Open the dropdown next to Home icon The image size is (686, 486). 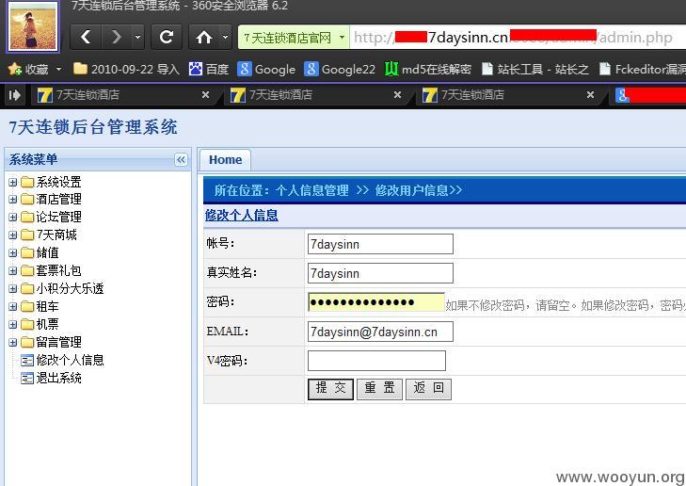[x=225, y=38]
